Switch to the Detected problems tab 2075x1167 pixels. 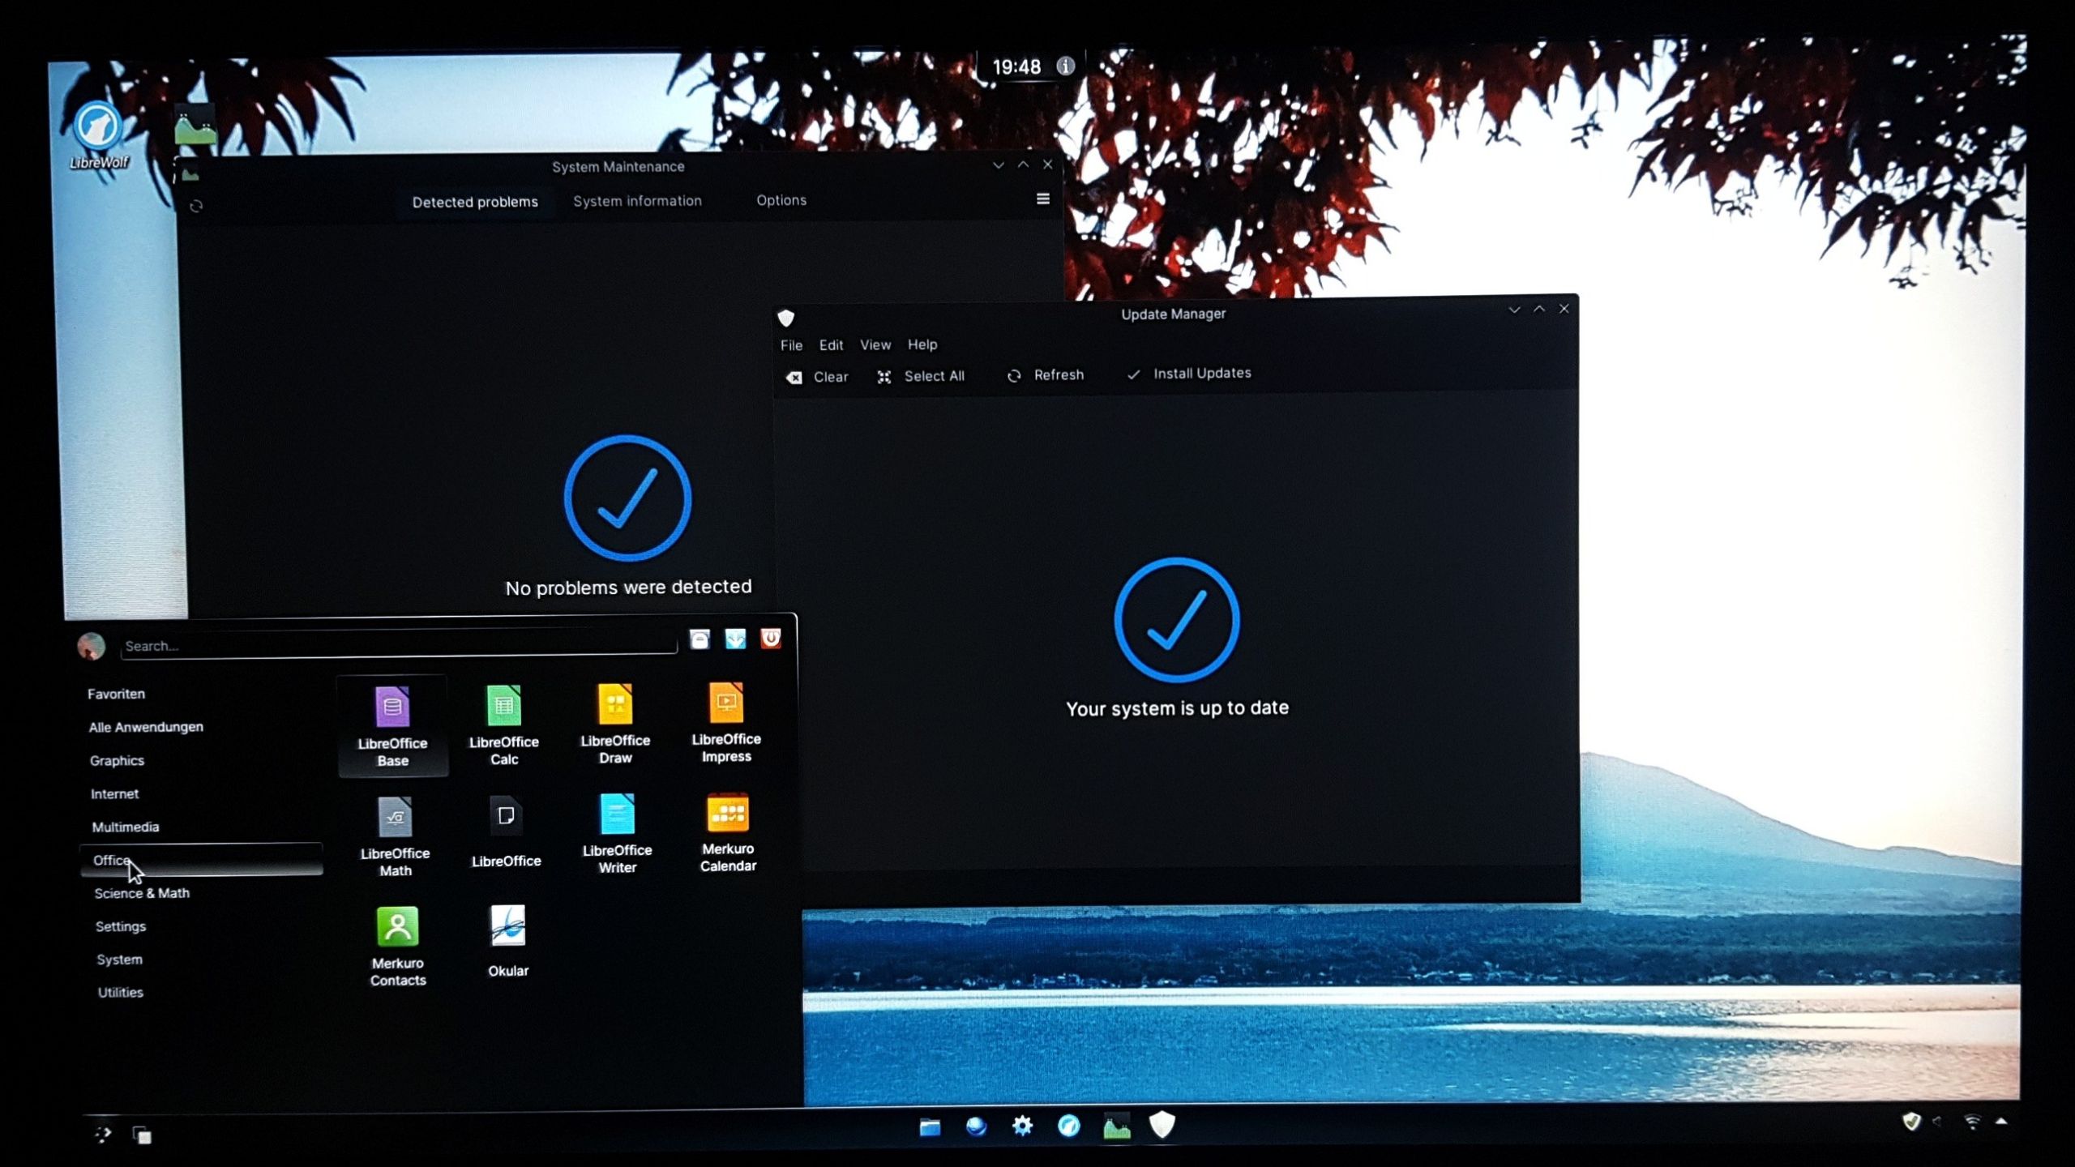tap(475, 202)
